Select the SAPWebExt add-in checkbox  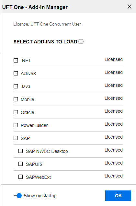pos(21,177)
